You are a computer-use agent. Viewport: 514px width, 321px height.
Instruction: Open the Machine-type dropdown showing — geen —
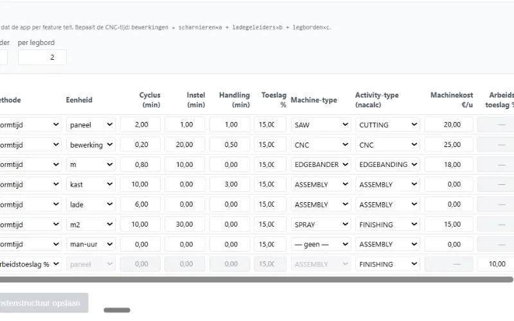(x=321, y=245)
